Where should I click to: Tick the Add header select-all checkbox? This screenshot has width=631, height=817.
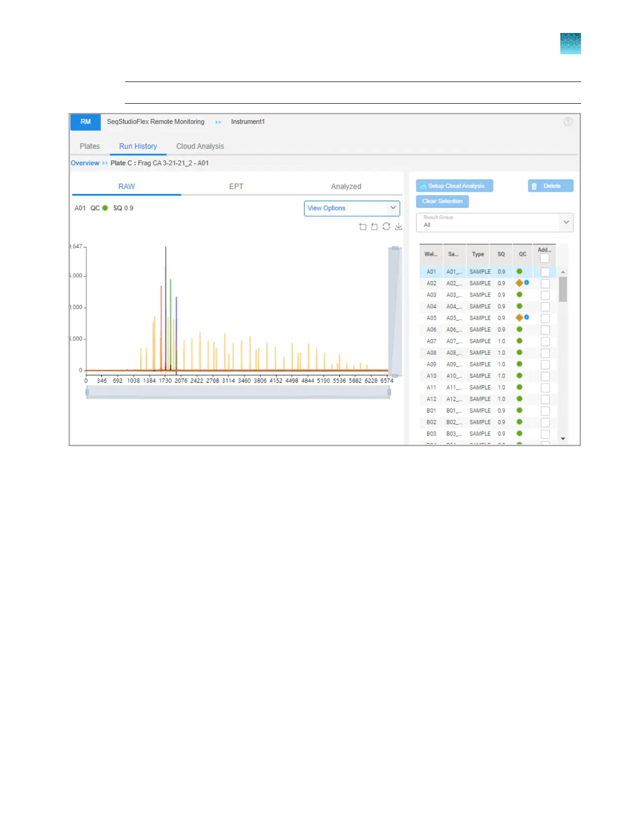(544, 258)
